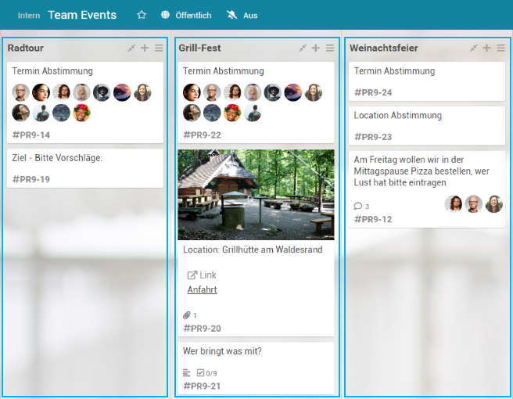Click the plus icon in Weinachtsfeier list
The height and width of the screenshot is (399, 513).
click(486, 49)
